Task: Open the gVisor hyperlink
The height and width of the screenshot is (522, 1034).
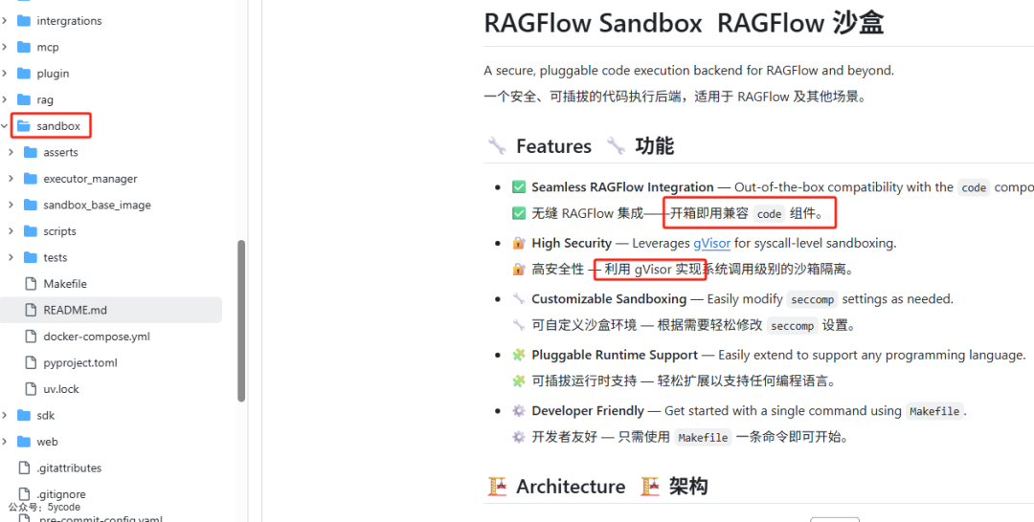Action: pyautogui.click(x=711, y=244)
